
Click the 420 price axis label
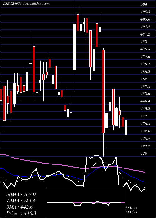(144, 153)
